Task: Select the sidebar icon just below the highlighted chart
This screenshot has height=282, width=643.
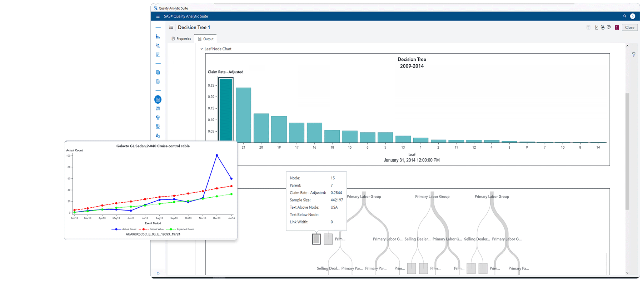Action: [158, 109]
